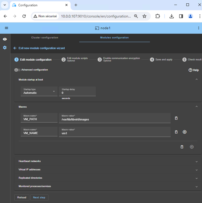Delete the VM_PATH macro row
The width and height of the screenshot is (202, 203).
[176, 118]
